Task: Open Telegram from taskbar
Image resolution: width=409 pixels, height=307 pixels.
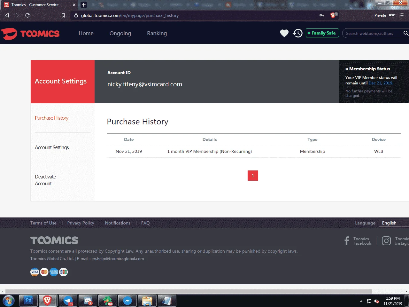Action: pos(68,301)
